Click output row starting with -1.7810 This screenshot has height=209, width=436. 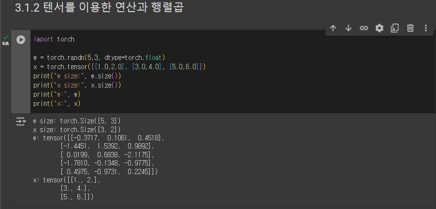[x=107, y=164]
